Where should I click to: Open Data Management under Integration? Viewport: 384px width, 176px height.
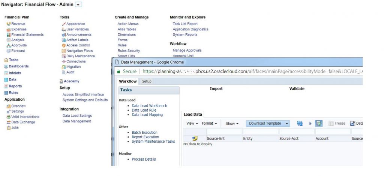[x=77, y=121]
